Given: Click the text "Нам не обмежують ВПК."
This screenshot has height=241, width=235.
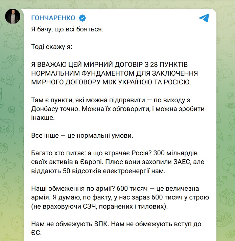Looking at the screenshot, I should (x=63, y=223).
